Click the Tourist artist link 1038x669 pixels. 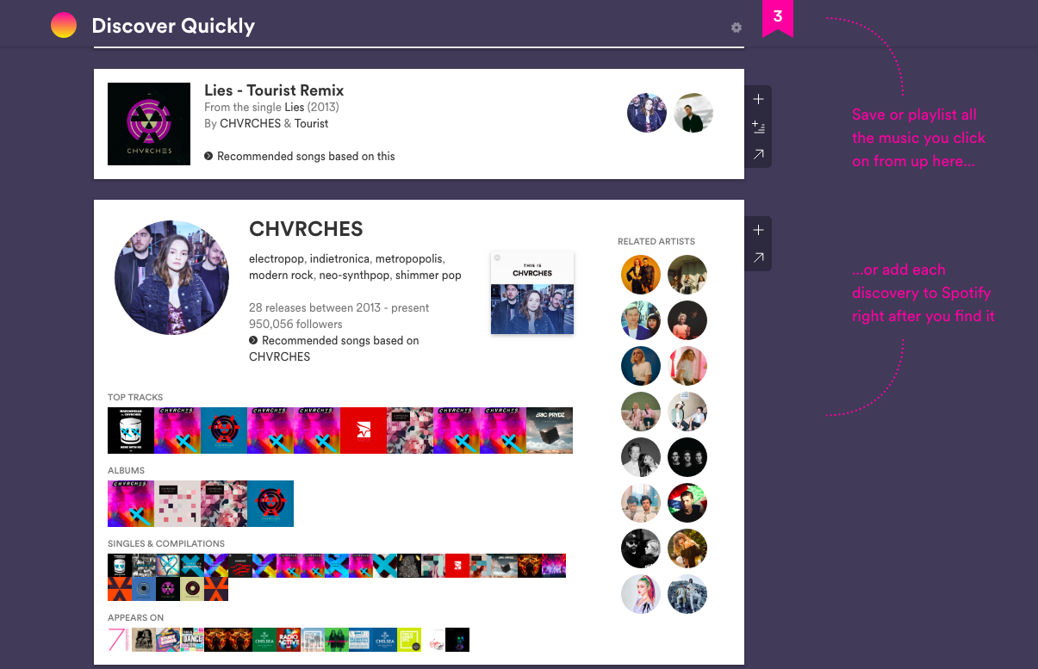[x=311, y=123]
